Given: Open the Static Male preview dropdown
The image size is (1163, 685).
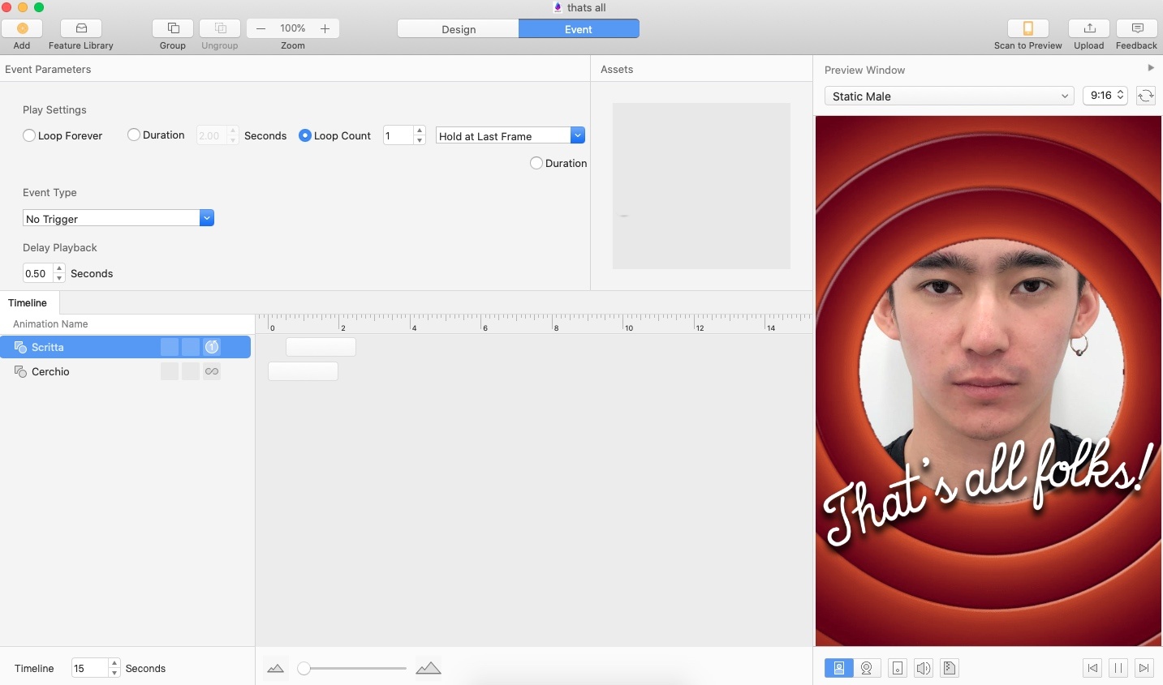Looking at the screenshot, I should coord(950,96).
